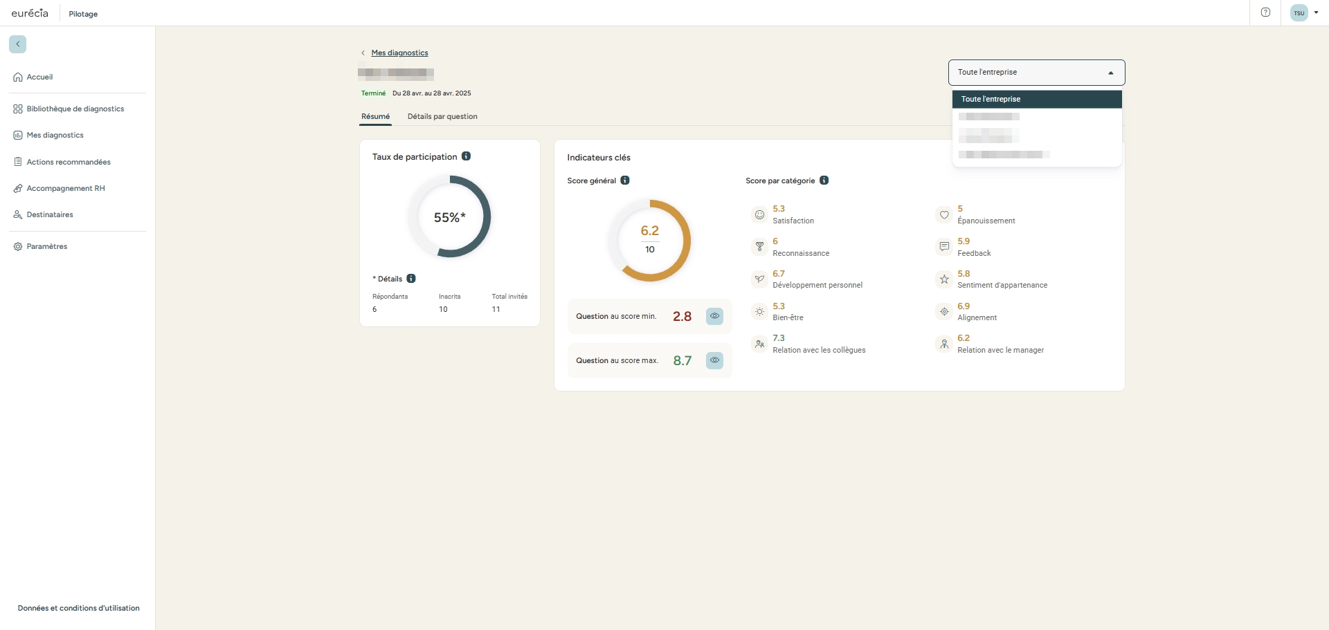Go back via Mes diagnostics breadcrumb link
The width and height of the screenshot is (1329, 630).
[399, 53]
